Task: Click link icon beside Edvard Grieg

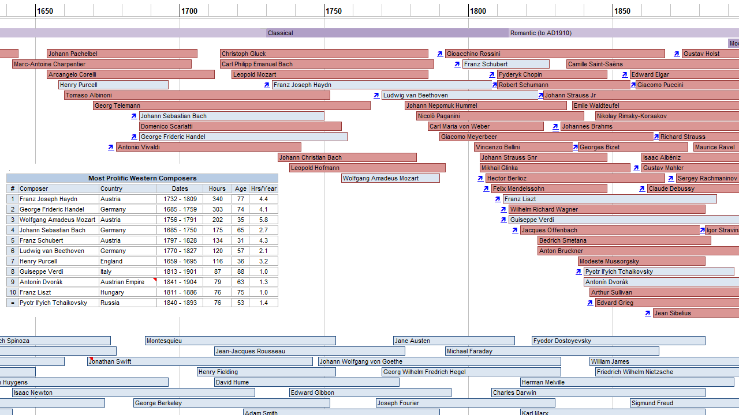Action: tap(590, 303)
